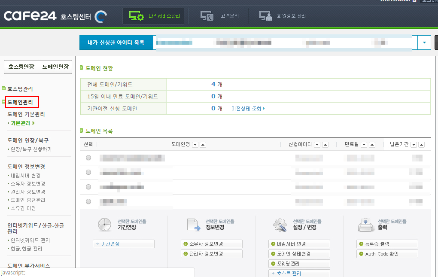
Task: Click the 네임서버 변경 button
Action: pos(299,244)
